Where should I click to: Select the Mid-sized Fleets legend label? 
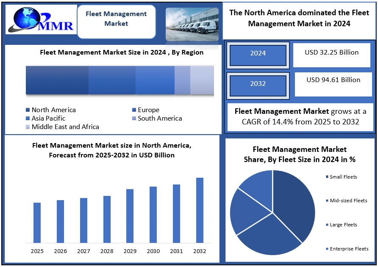[x=348, y=201]
